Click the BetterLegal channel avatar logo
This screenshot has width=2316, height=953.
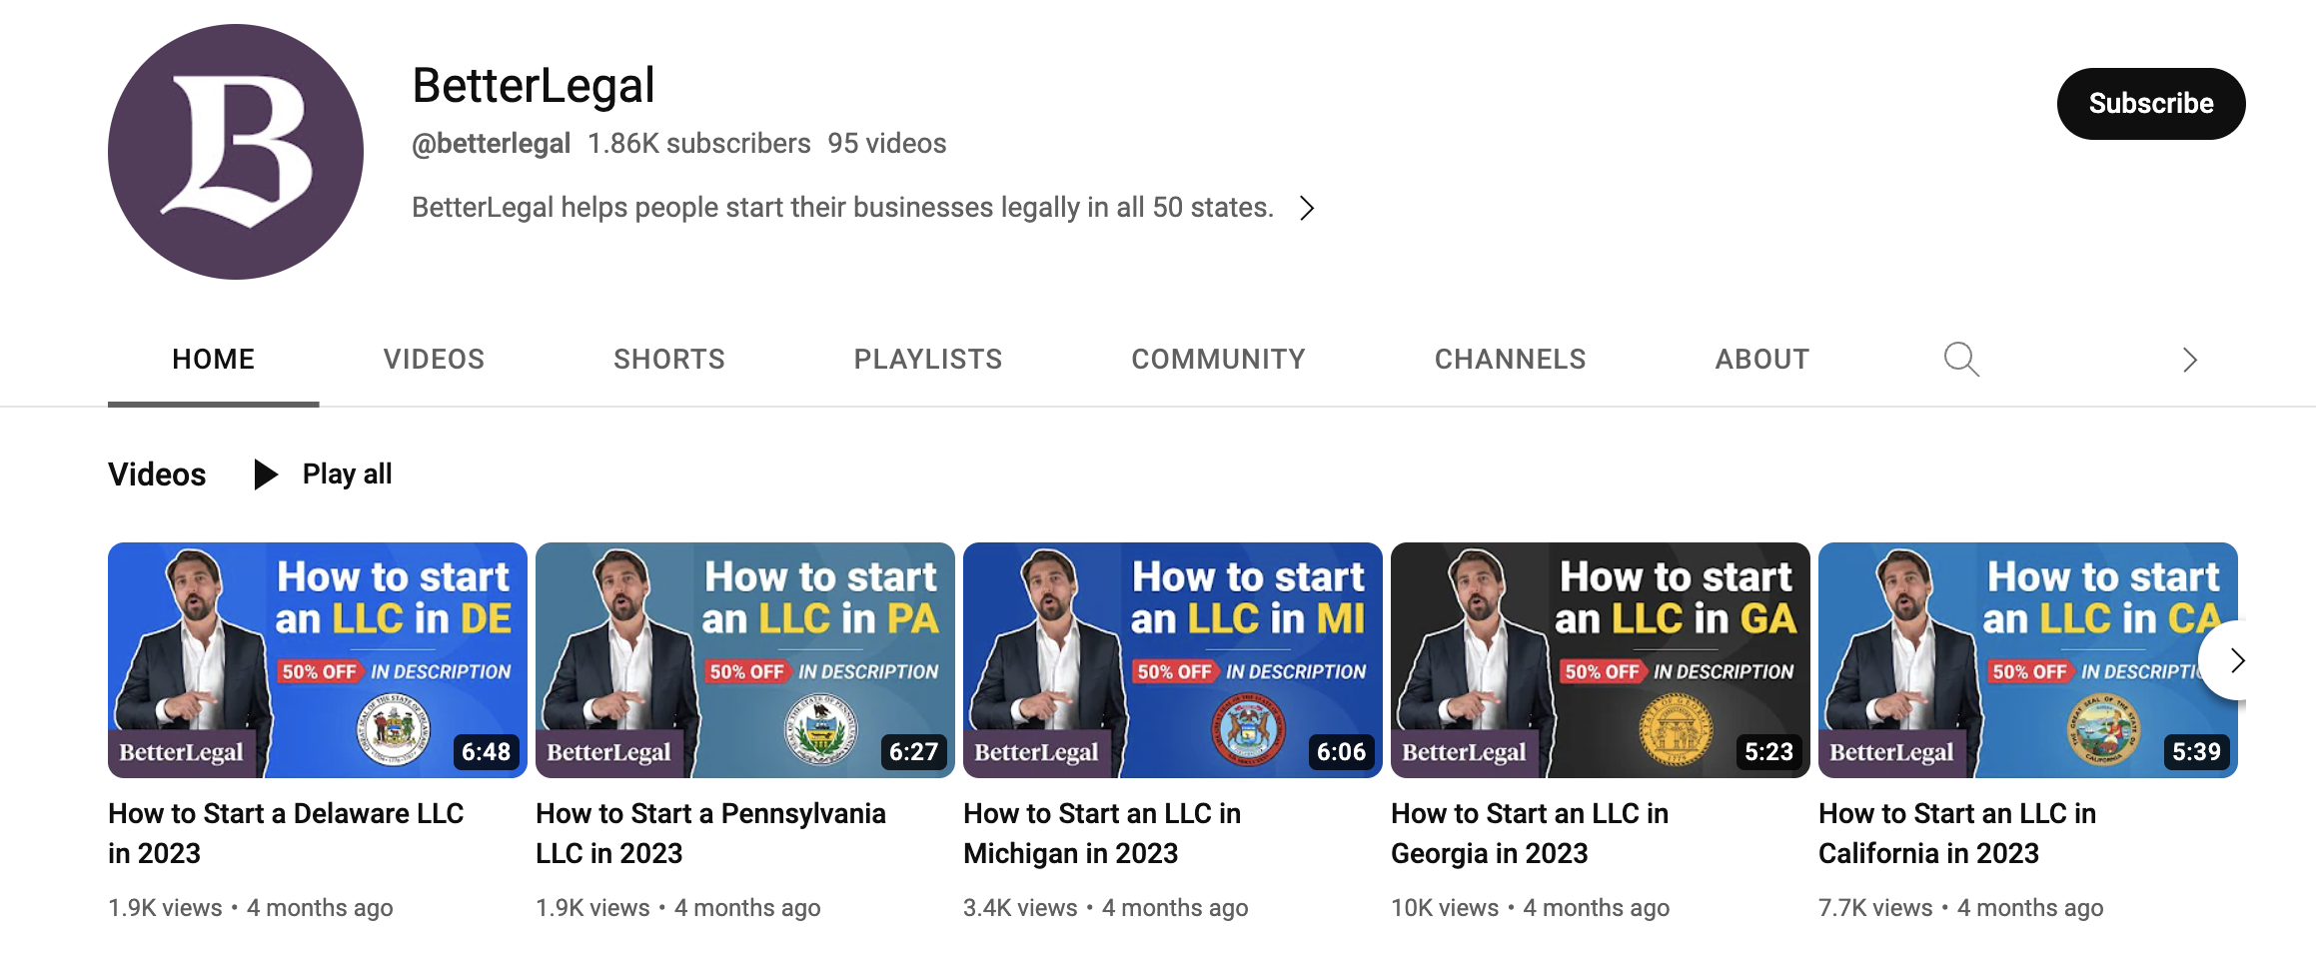click(x=236, y=152)
